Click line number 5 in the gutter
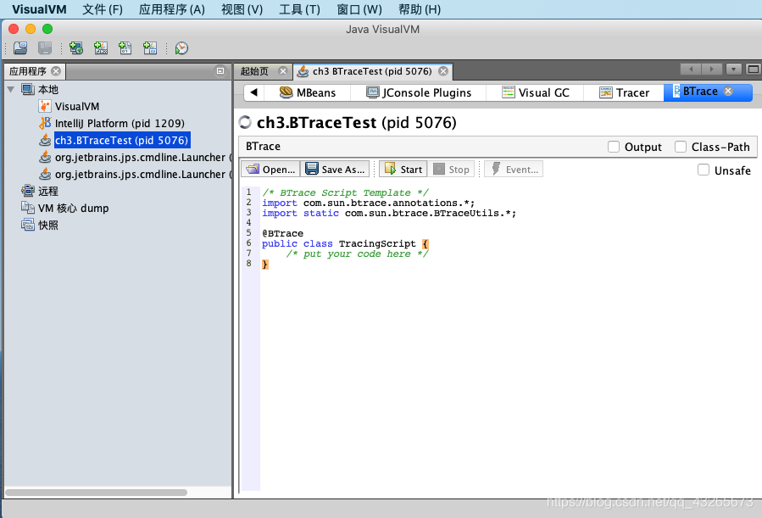 (x=249, y=232)
